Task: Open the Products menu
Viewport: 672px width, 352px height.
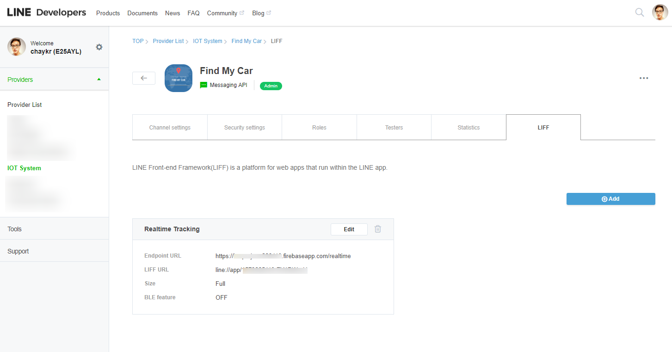Action: 108,13
